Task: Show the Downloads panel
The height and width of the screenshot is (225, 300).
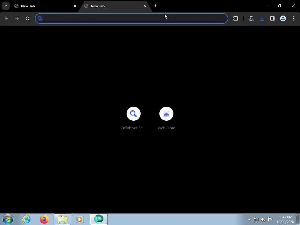Action: click(x=262, y=18)
